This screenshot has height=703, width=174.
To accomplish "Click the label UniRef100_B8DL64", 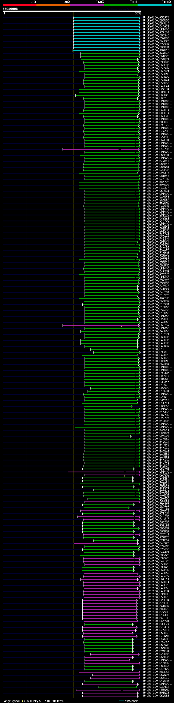I will pos(156,672).
